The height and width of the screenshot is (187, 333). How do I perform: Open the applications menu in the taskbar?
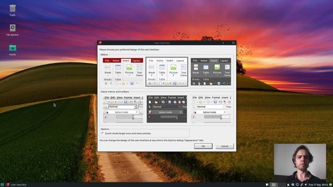(2, 185)
